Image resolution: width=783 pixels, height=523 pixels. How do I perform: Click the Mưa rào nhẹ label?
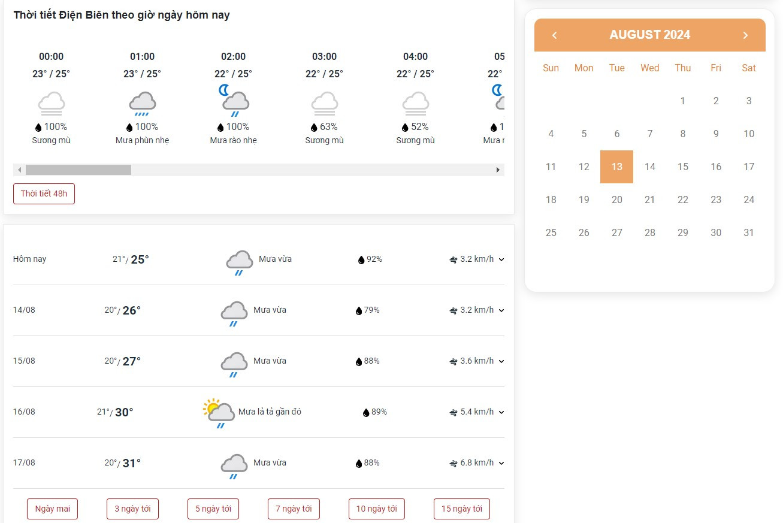point(234,141)
